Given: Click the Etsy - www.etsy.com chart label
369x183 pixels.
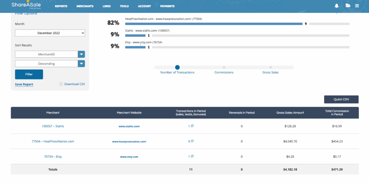Looking at the screenshot, I should [144, 42].
